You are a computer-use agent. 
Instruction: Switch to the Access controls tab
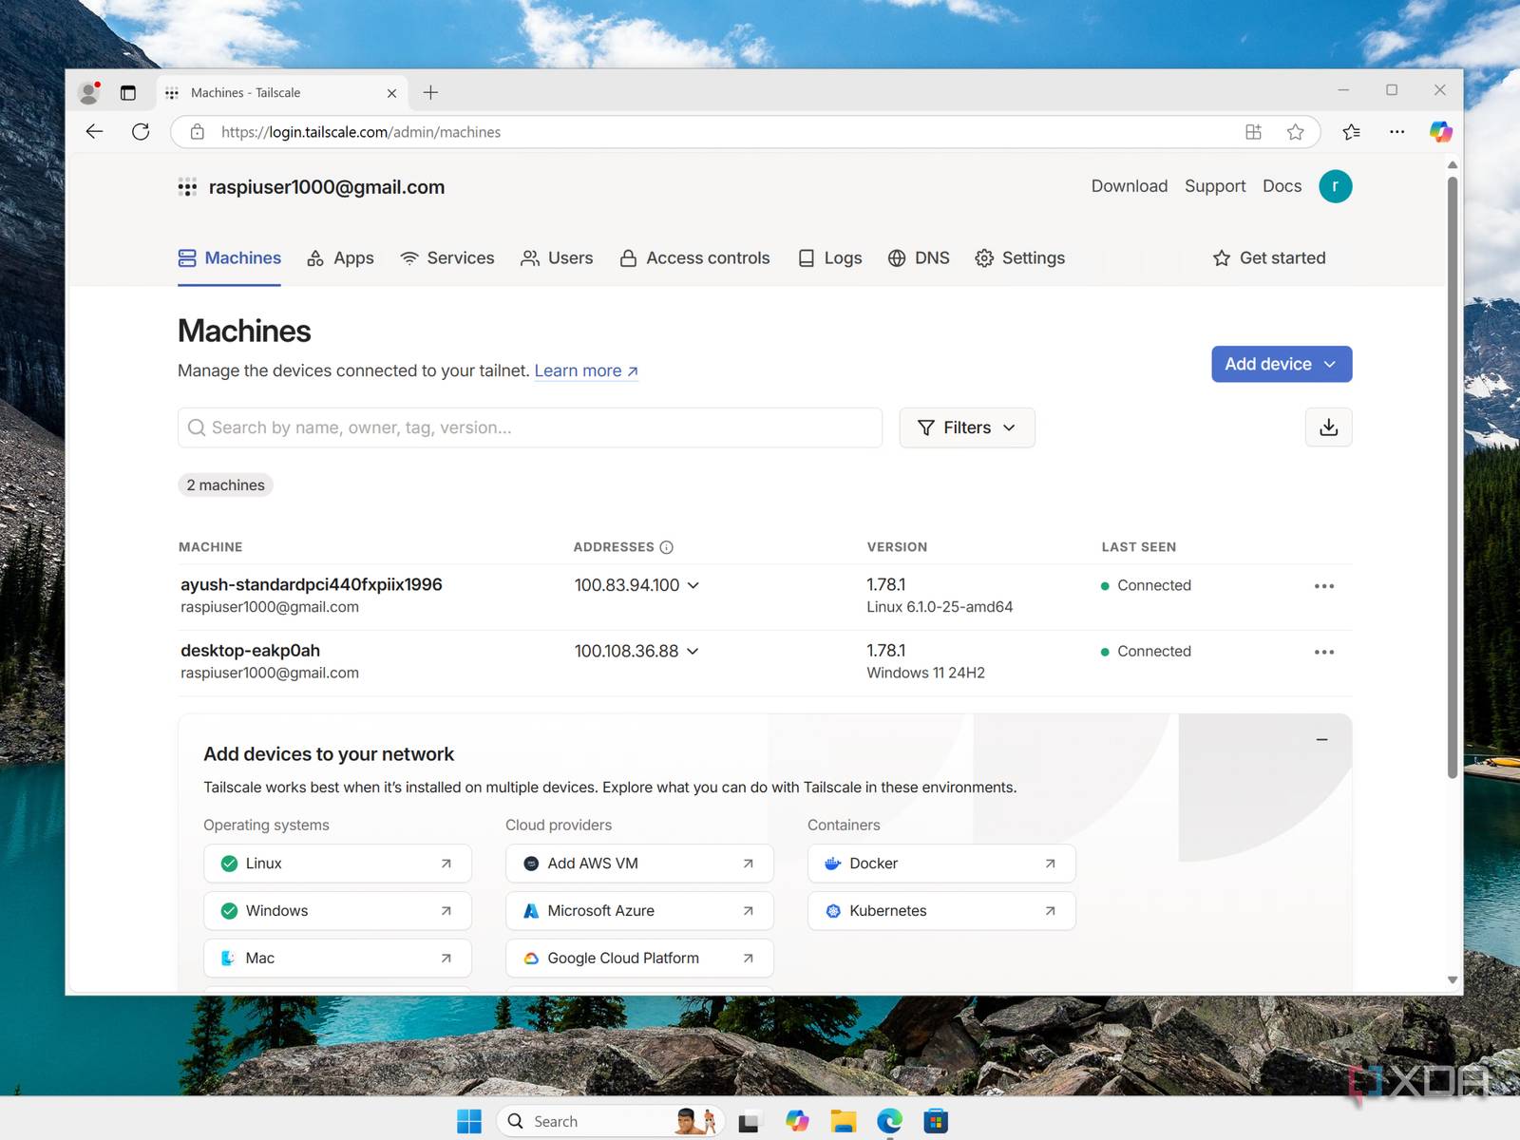[694, 258]
